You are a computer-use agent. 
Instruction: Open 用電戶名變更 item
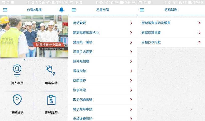tap(102, 52)
